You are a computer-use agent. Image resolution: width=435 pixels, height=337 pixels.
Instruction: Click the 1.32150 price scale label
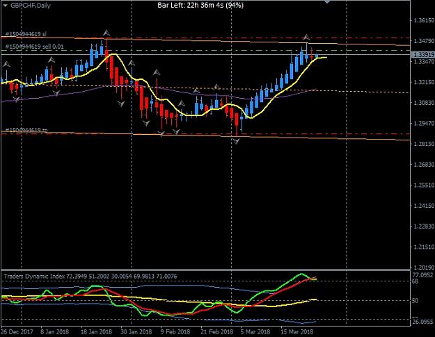tap(423, 82)
